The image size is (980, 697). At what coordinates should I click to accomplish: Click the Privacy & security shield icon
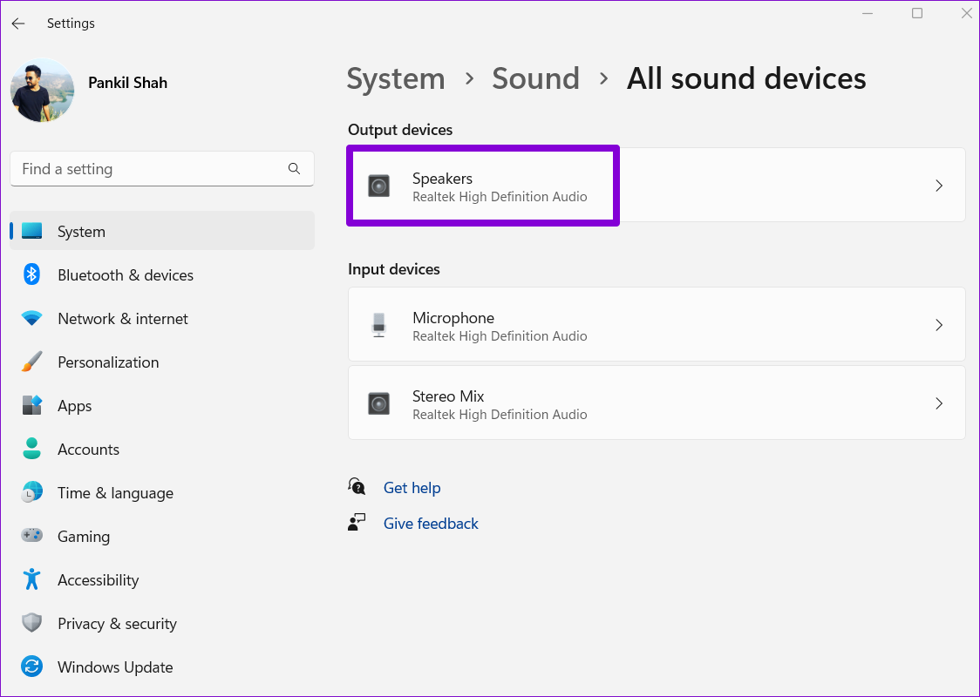(32, 623)
